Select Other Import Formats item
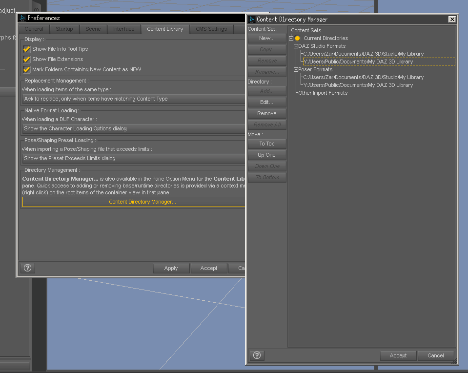468x373 pixels. point(323,93)
